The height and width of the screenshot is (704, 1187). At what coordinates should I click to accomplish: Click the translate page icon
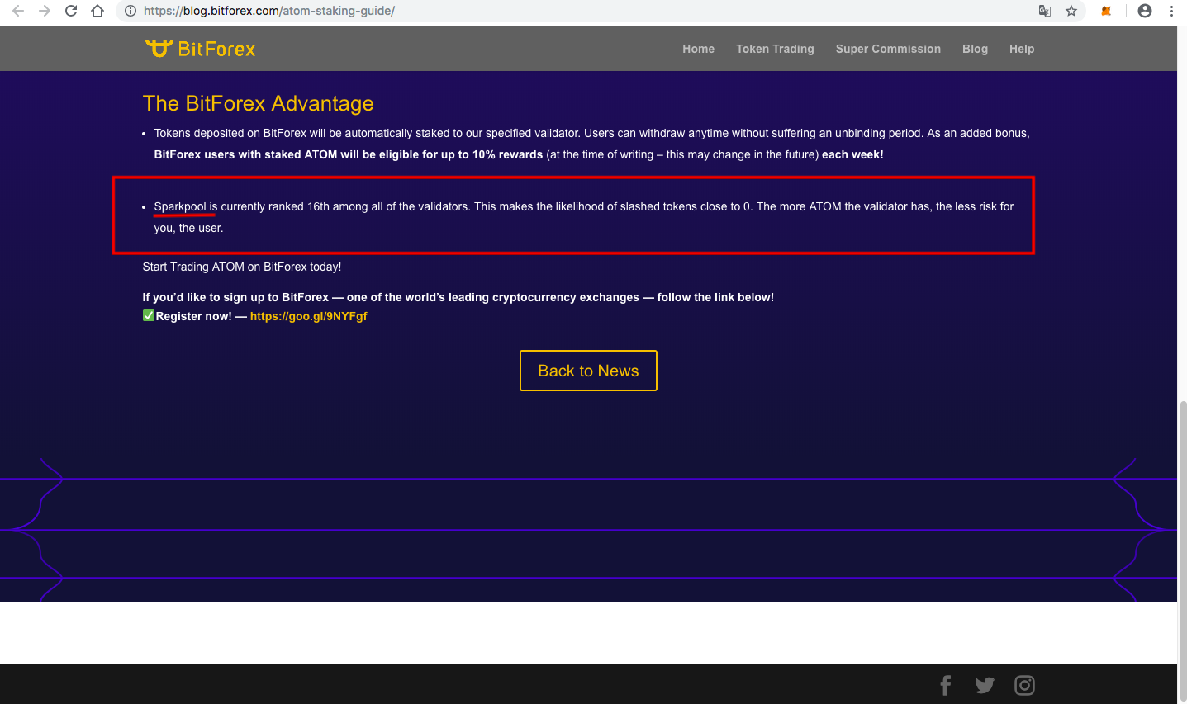tap(1045, 11)
